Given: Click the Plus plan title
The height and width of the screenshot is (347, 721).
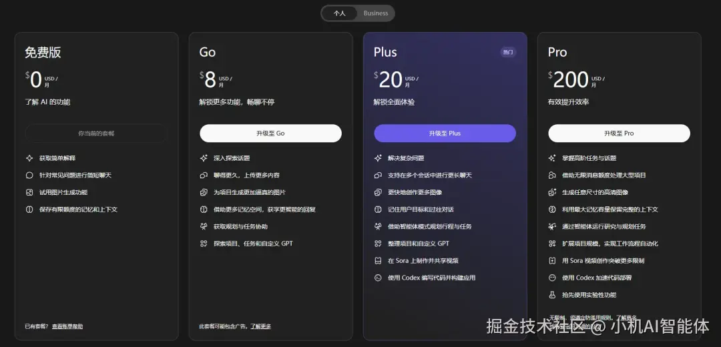Looking at the screenshot, I should click(x=385, y=53).
